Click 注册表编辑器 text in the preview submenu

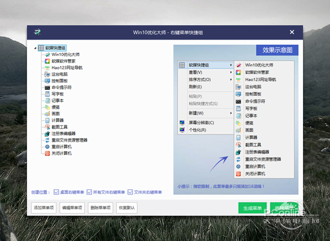click(x=257, y=152)
